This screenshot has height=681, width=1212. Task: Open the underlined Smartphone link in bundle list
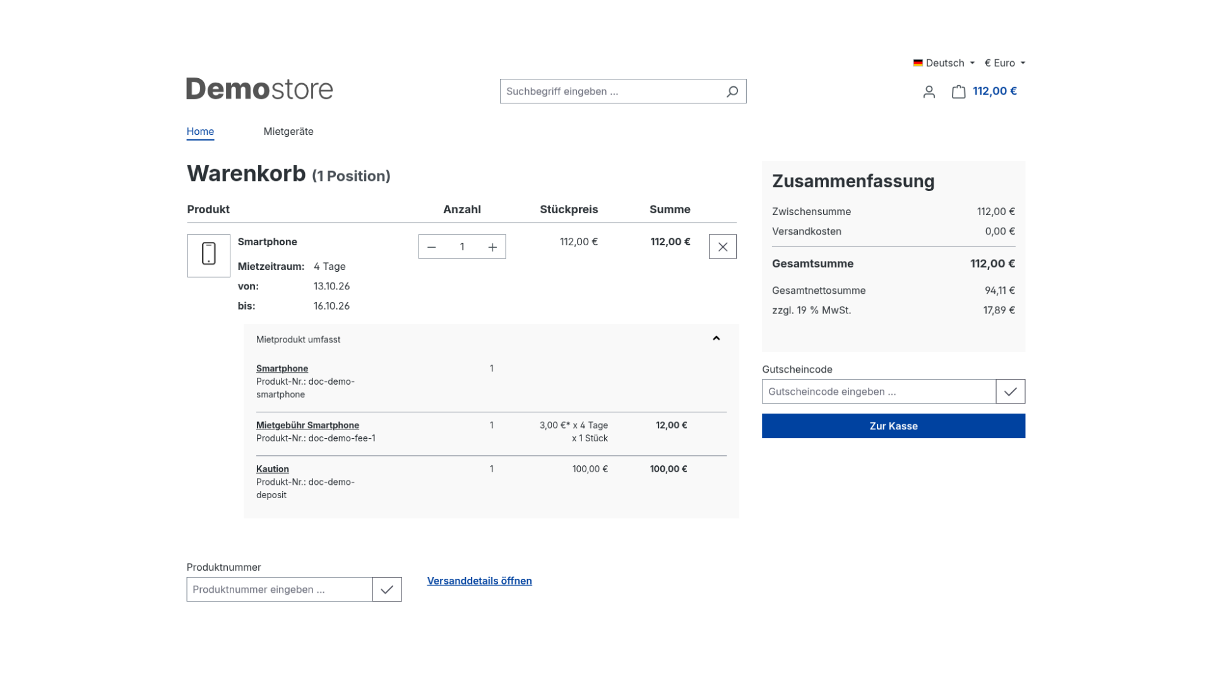[x=282, y=368]
